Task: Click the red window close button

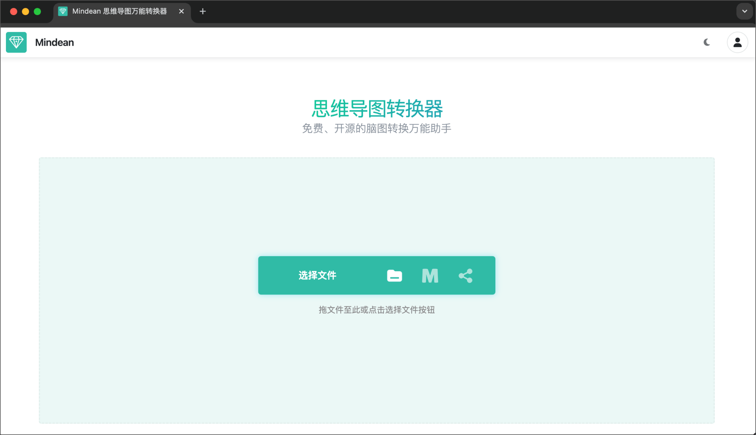Action: click(14, 11)
